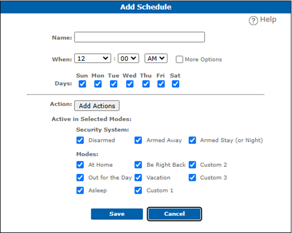Uncheck the Sat day checkbox

point(175,84)
